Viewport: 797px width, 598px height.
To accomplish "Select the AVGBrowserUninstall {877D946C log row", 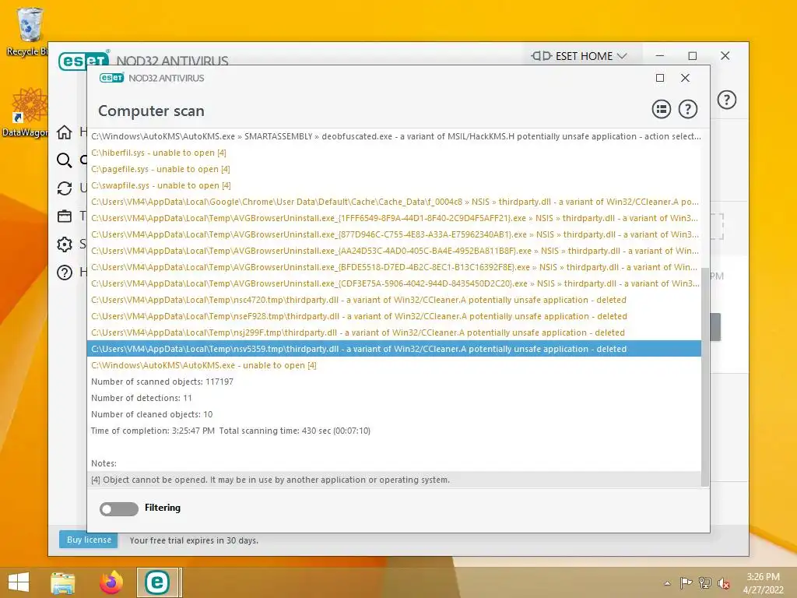I will (x=394, y=234).
